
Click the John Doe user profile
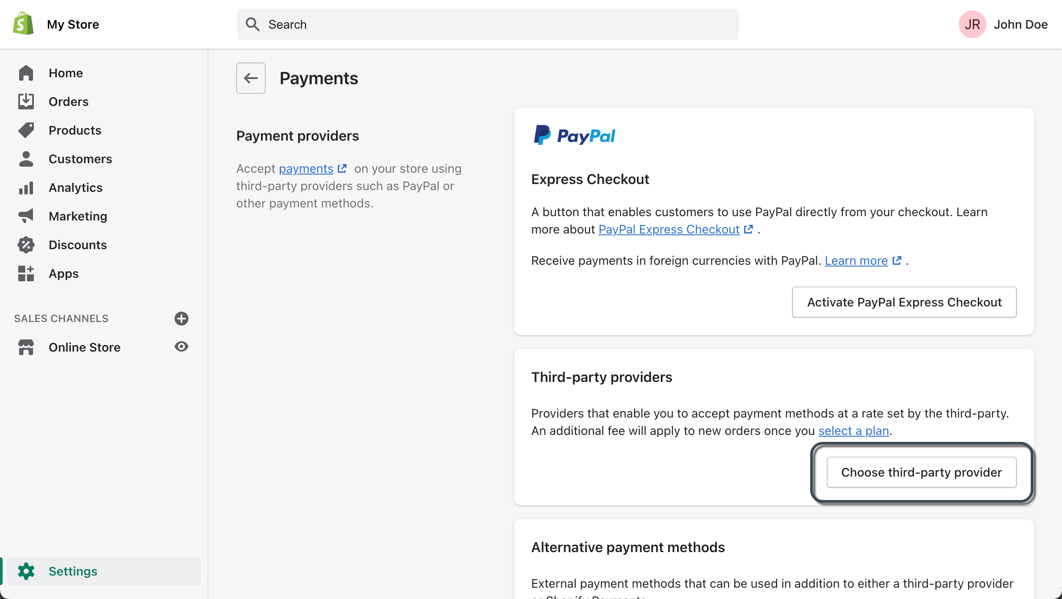point(1002,24)
